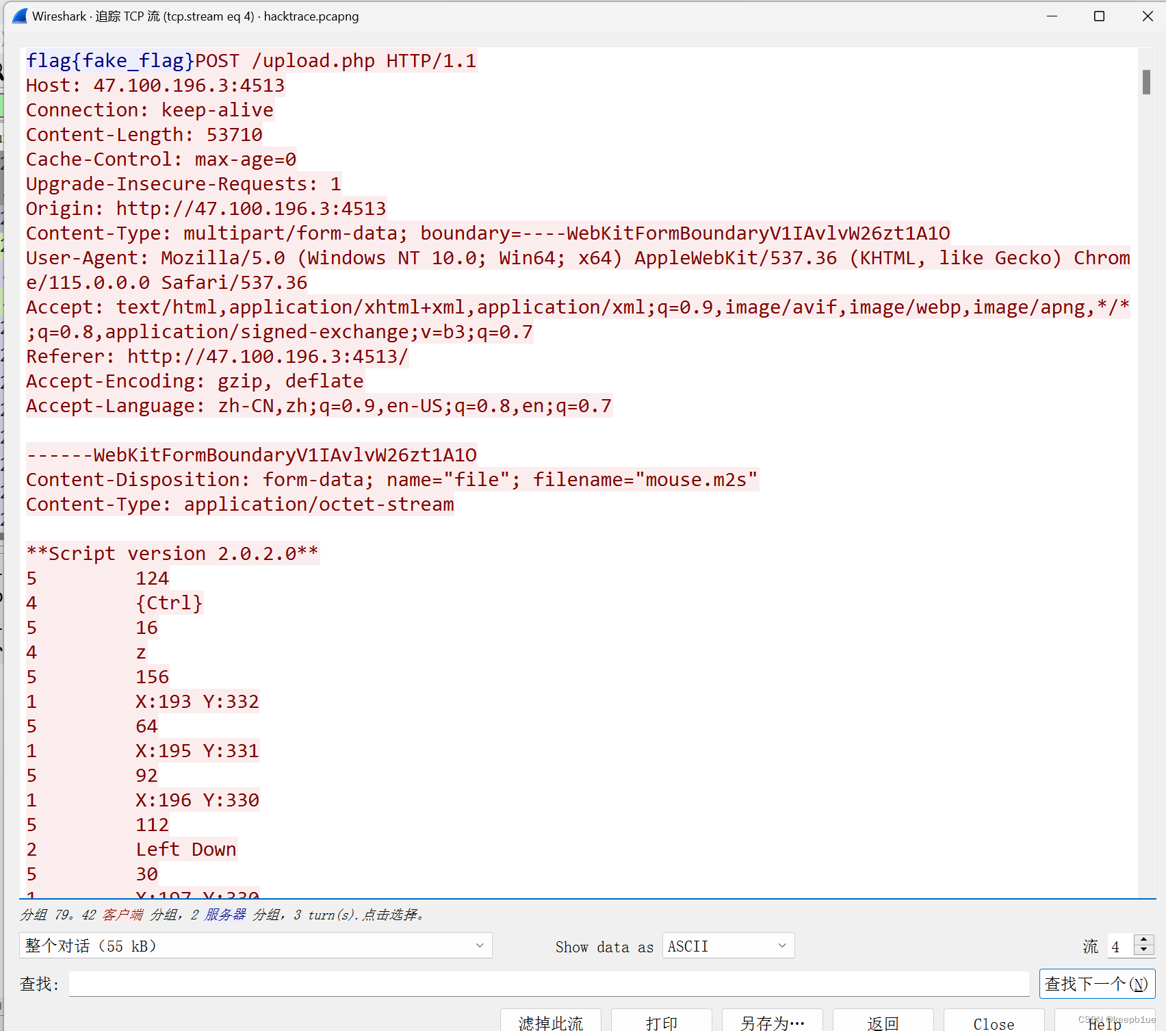
Task: Click the value 112 in the script
Action: coord(152,825)
